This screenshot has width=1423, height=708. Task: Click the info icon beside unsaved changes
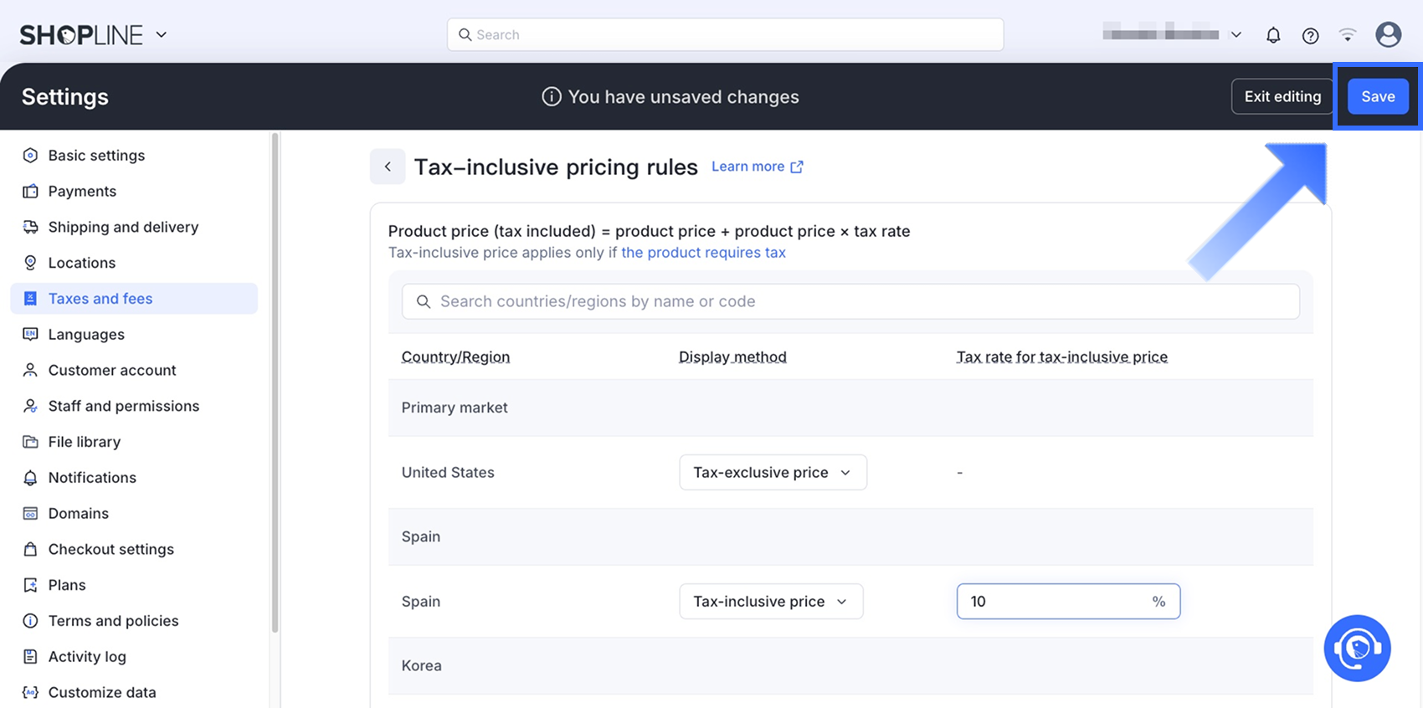551,97
